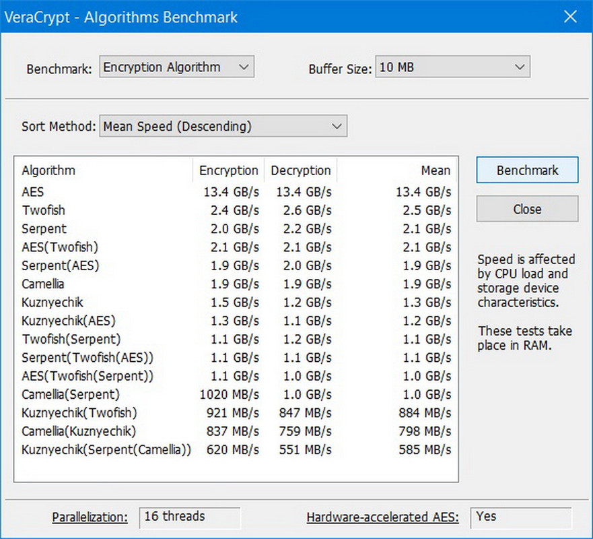Click the 798 MB/s mean value

[x=425, y=431]
